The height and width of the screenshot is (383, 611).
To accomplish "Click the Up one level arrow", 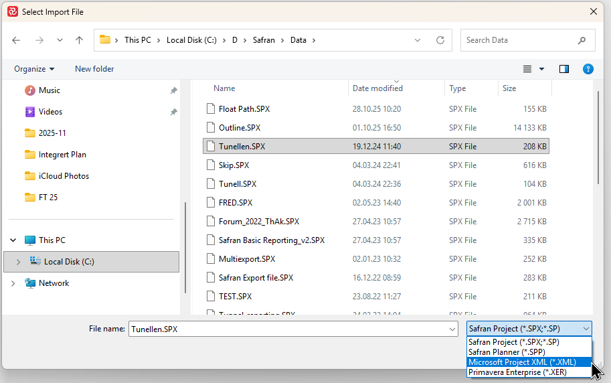I will click(80, 40).
